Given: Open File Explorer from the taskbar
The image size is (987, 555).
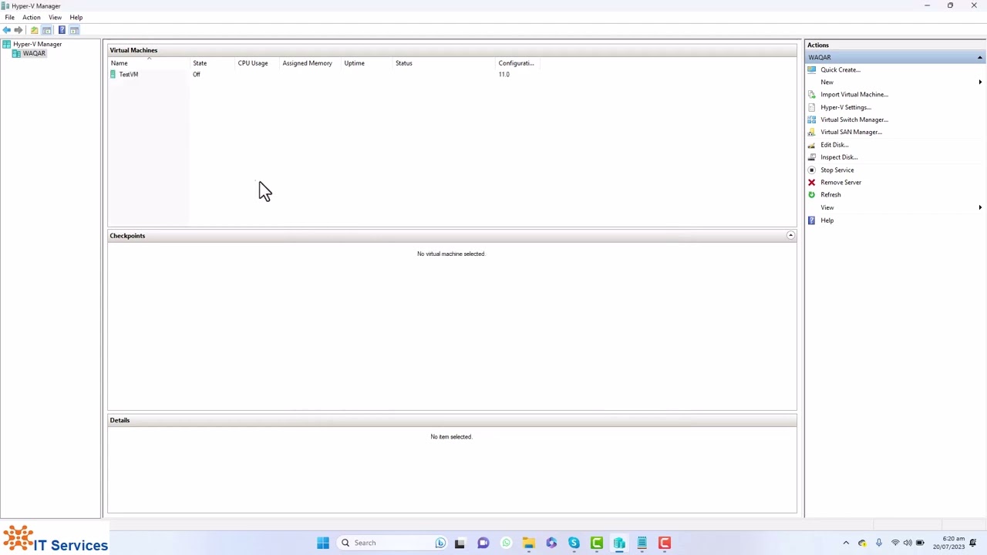Looking at the screenshot, I should point(528,543).
